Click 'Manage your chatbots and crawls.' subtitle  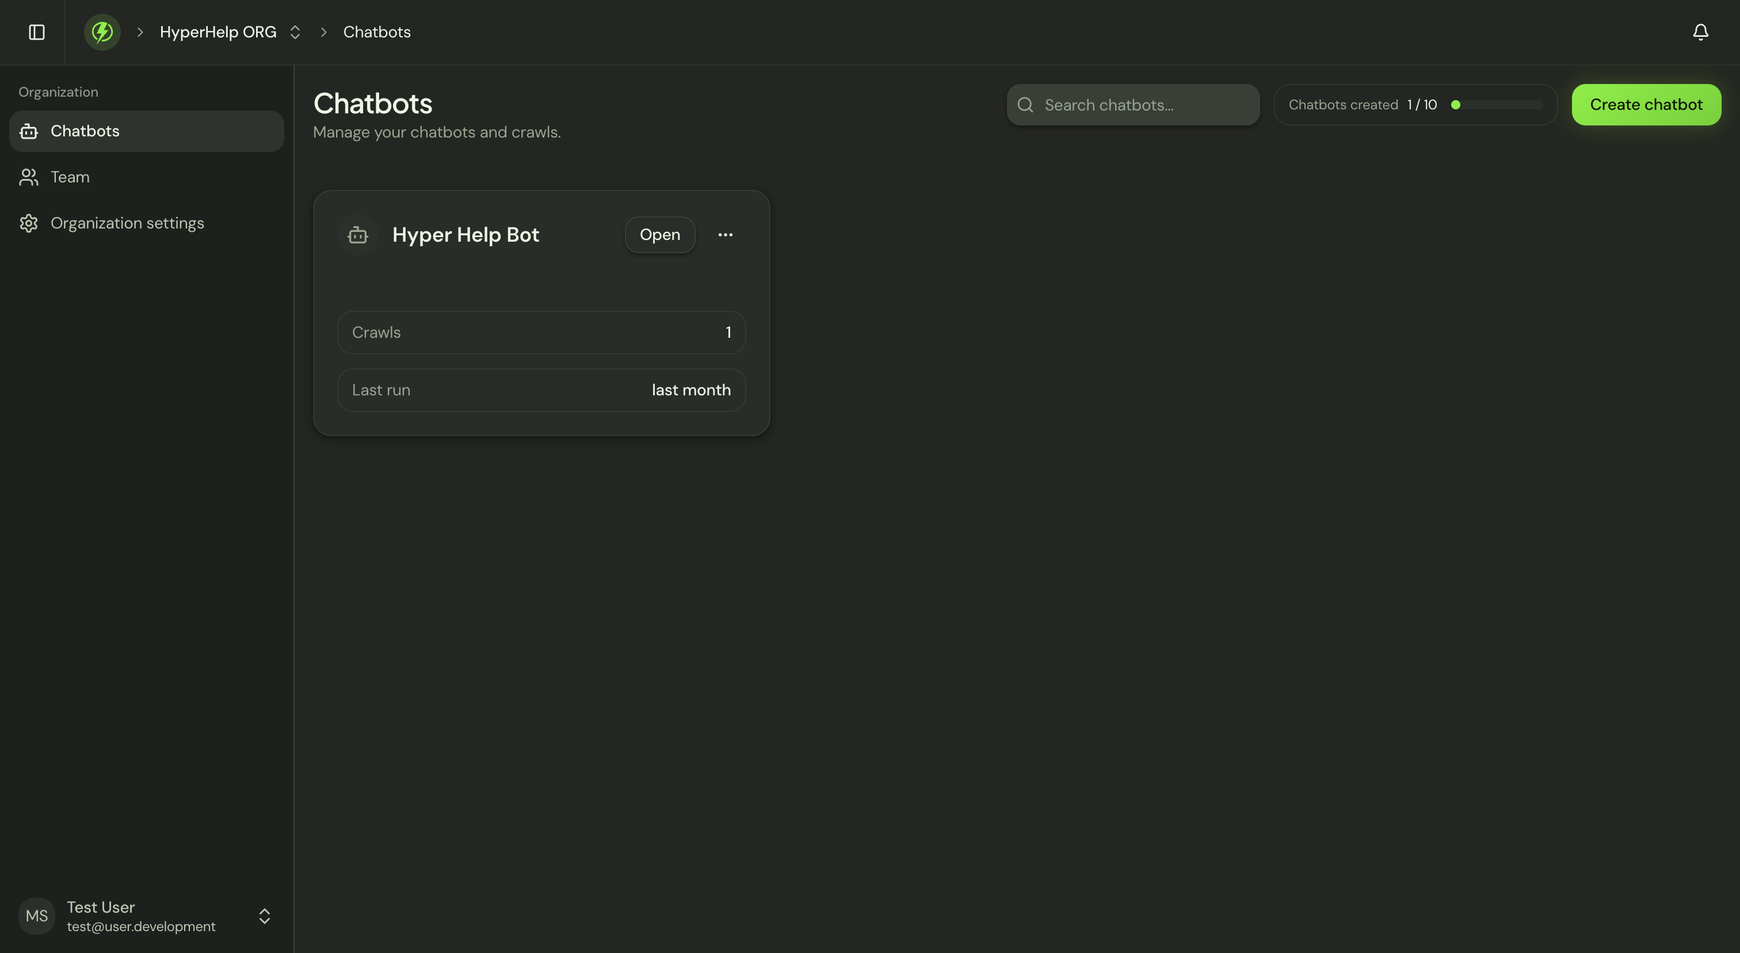tap(437, 132)
